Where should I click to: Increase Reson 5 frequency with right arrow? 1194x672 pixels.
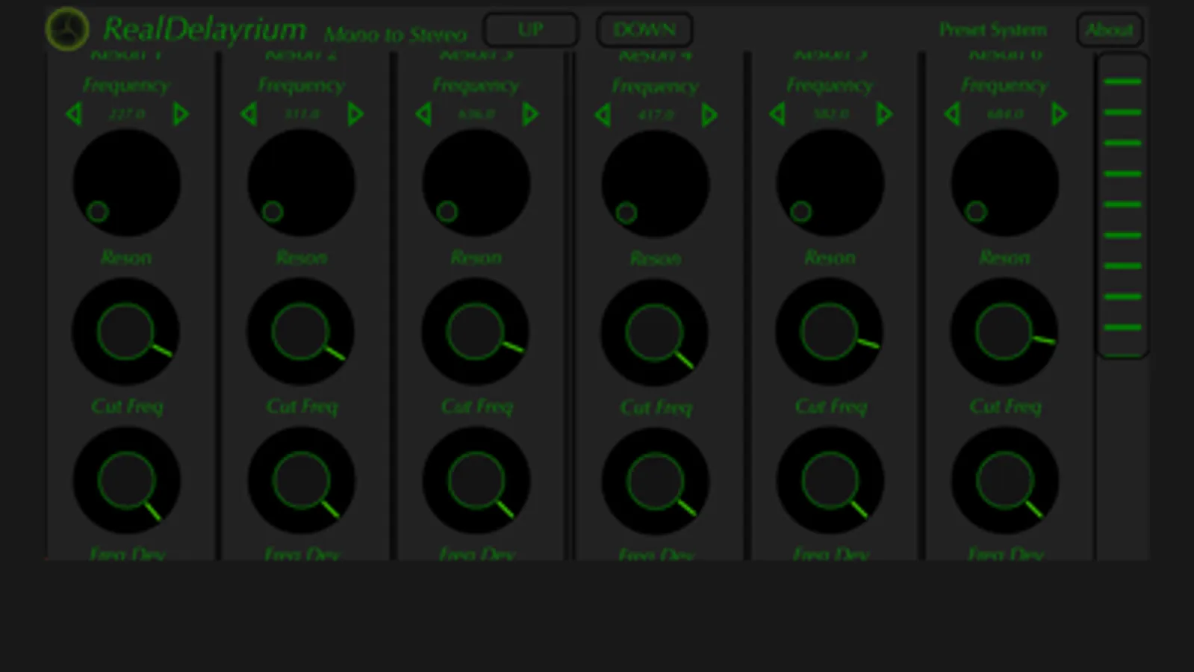click(884, 114)
